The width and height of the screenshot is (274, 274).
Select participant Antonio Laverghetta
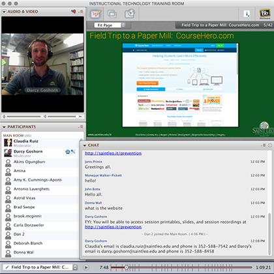pyautogui.click(x=32, y=189)
